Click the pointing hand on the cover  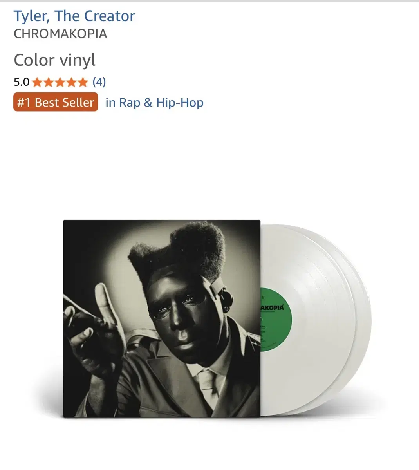coord(94,325)
